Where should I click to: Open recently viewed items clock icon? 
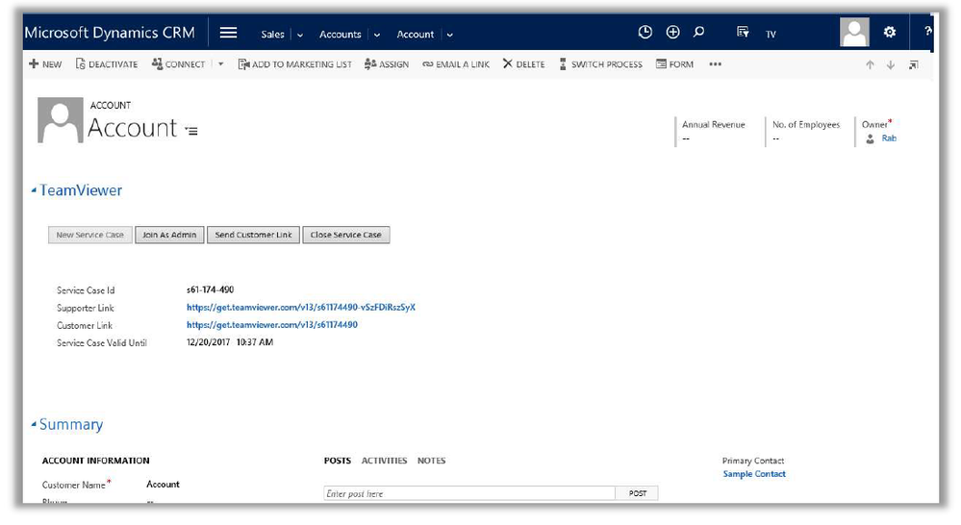pos(645,33)
